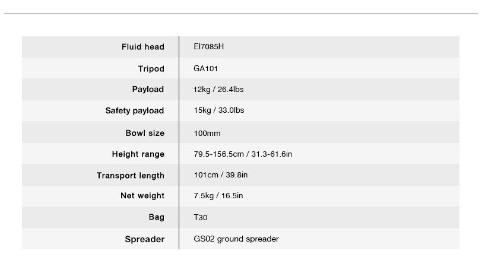Click the Net weight label
This screenshot has width=485, height=257.
pyautogui.click(x=142, y=196)
